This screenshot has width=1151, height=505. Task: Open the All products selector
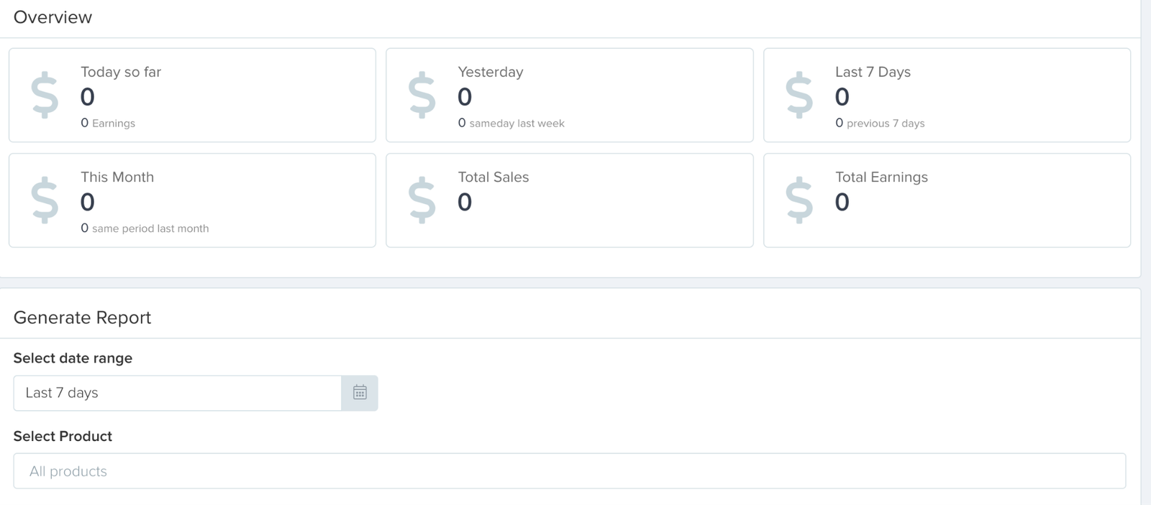click(x=570, y=471)
